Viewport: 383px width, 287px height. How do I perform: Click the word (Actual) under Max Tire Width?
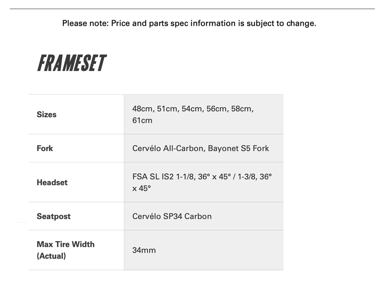tap(51, 256)
